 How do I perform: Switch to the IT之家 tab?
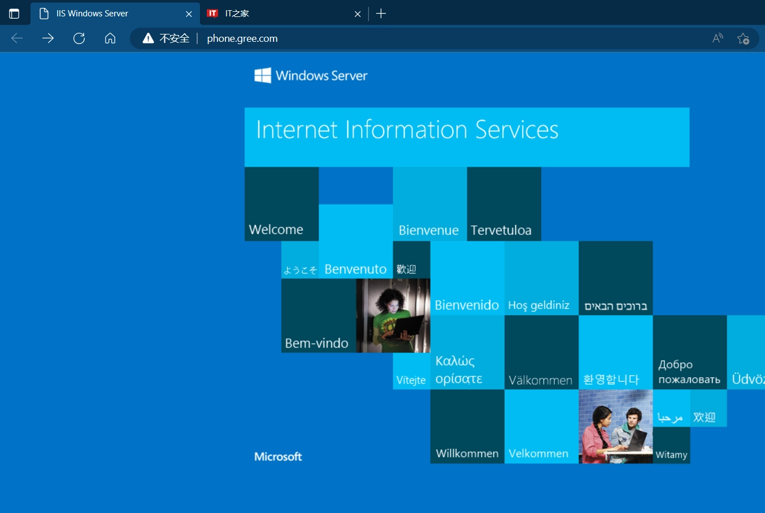pos(277,14)
